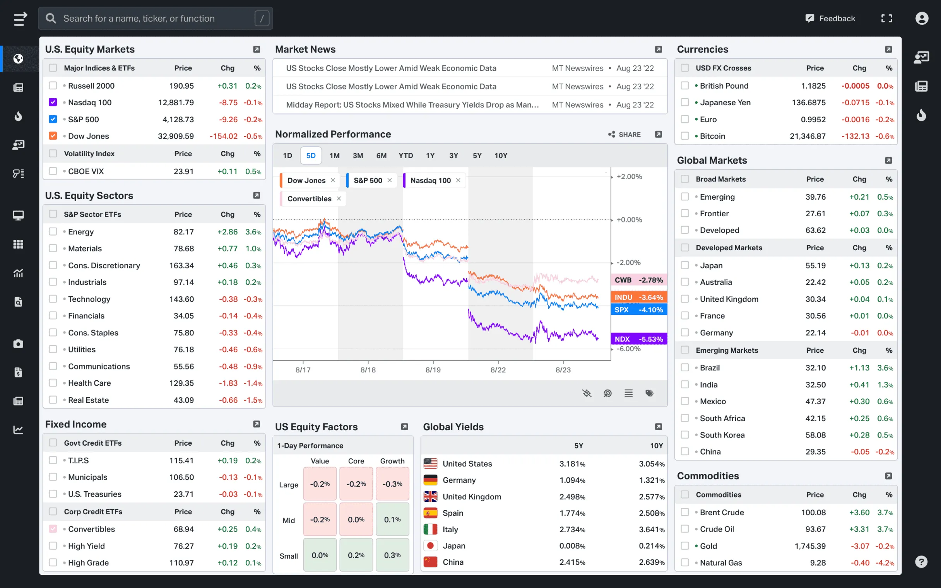
Task: Expand the Global Yields panel
Action: click(658, 427)
